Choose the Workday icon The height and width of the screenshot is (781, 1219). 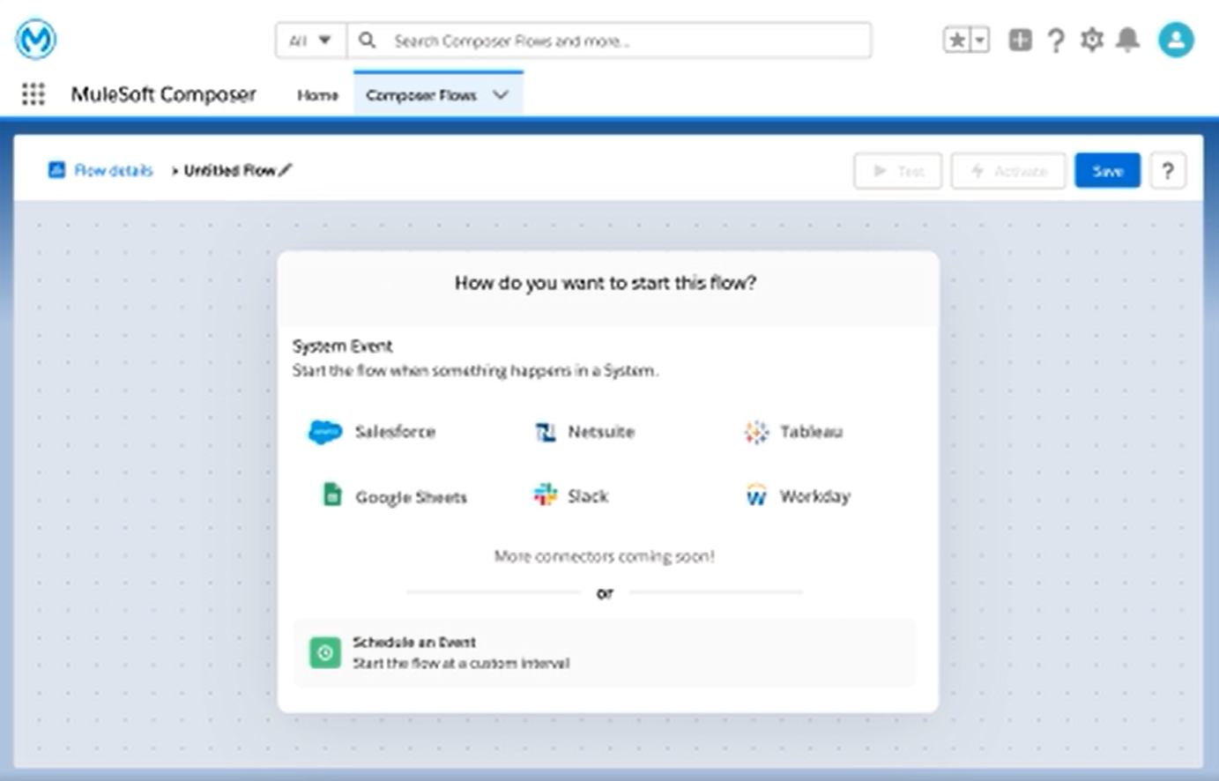[x=756, y=495]
